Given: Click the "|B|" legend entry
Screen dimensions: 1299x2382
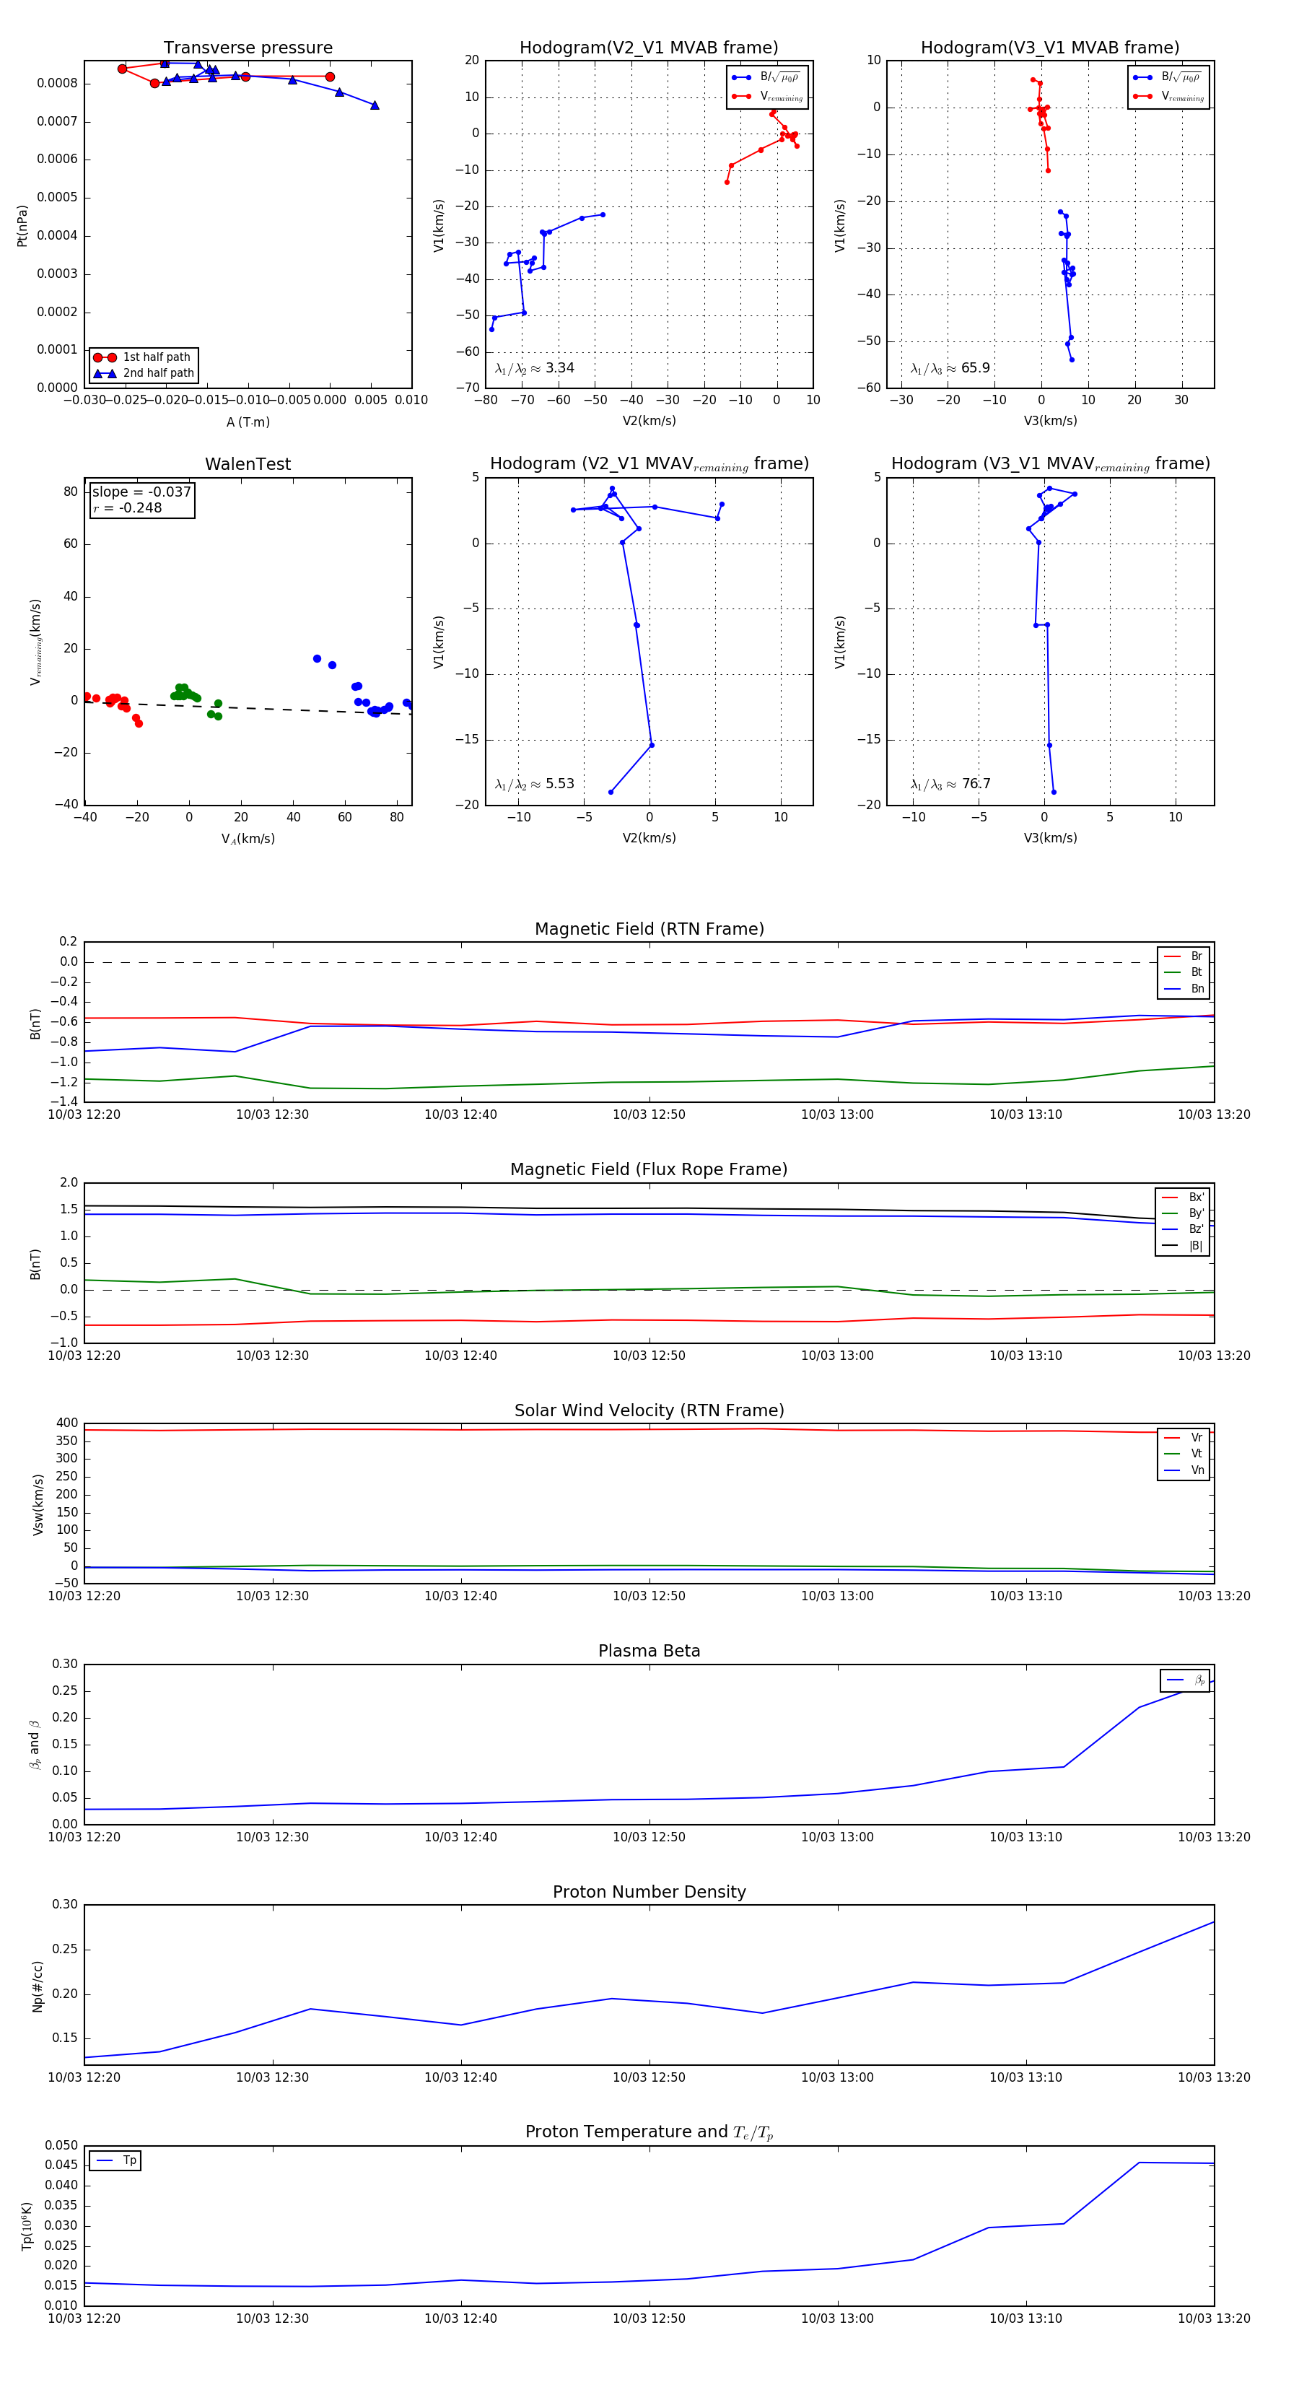Looking at the screenshot, I should (x=1183, y=1246).
